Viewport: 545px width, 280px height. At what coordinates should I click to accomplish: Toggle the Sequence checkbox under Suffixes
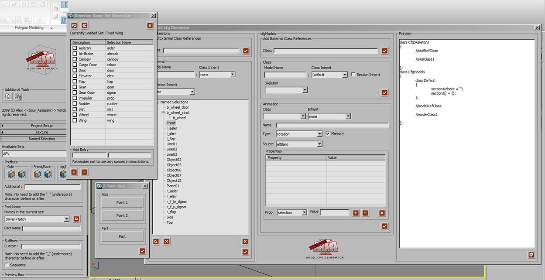click(7, 265)
